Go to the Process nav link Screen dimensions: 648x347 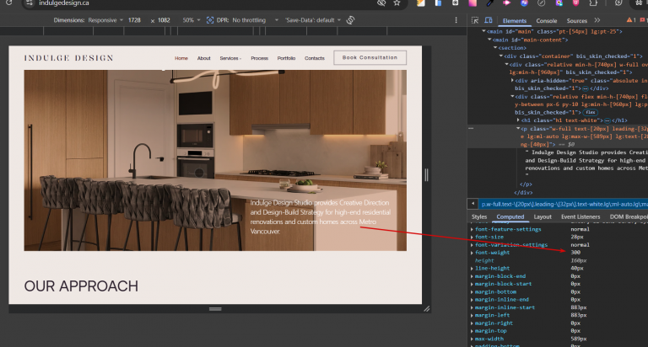click(x=260, y=58)
